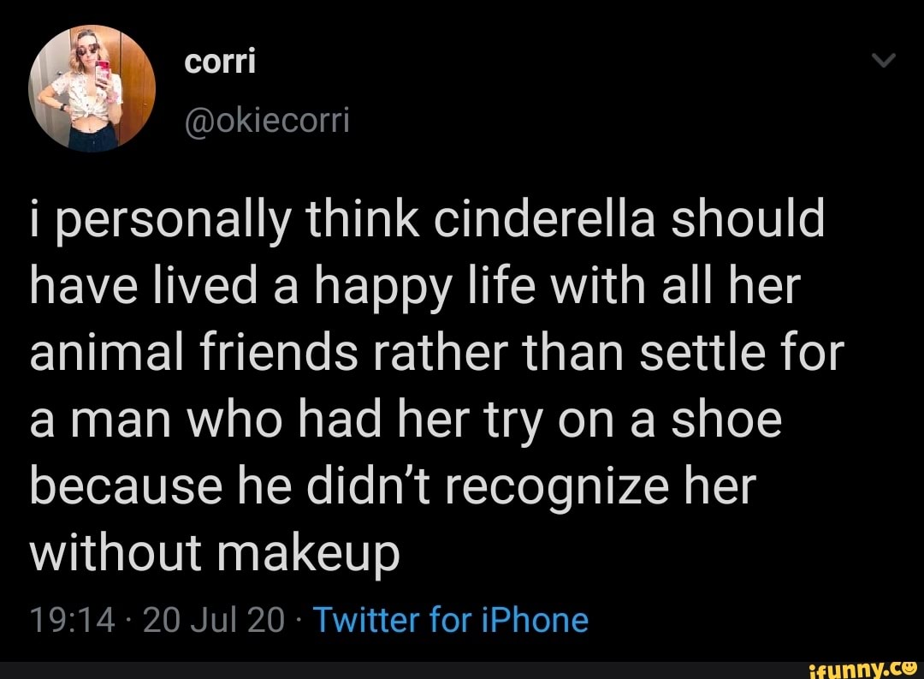Select the @okiecorri handle

pos(266,121)
